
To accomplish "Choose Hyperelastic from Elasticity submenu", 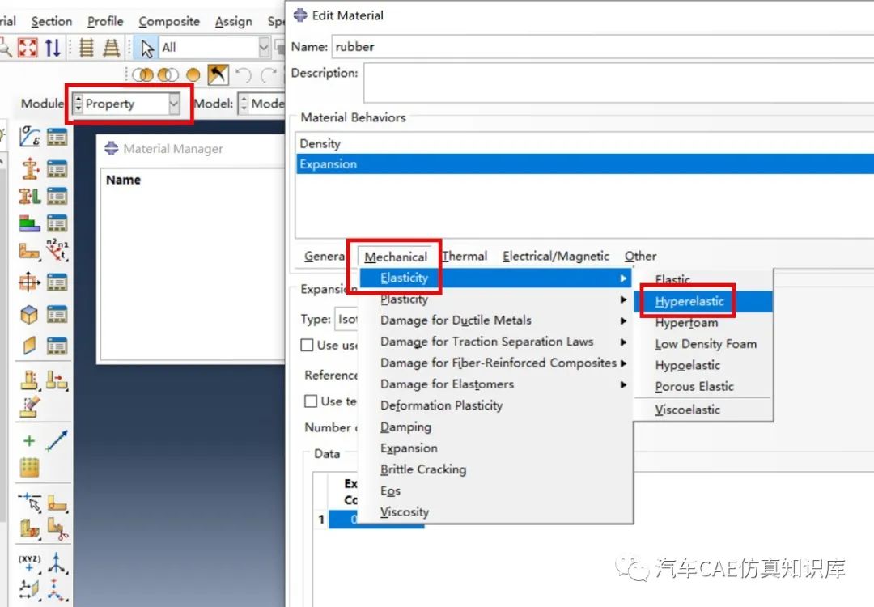I will click(x=703, y=302).
